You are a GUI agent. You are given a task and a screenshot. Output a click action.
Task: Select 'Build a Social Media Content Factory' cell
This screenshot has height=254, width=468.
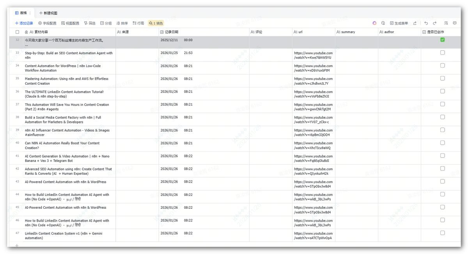[x=69, y=120]
